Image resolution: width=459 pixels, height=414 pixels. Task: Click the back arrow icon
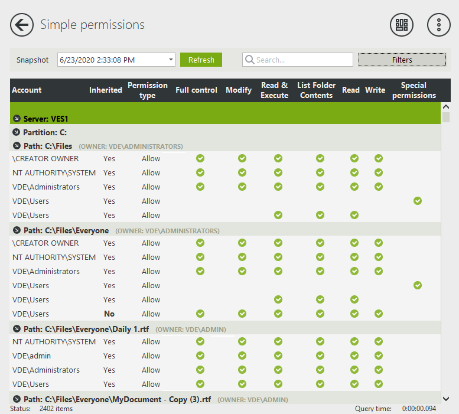(22, 25)
